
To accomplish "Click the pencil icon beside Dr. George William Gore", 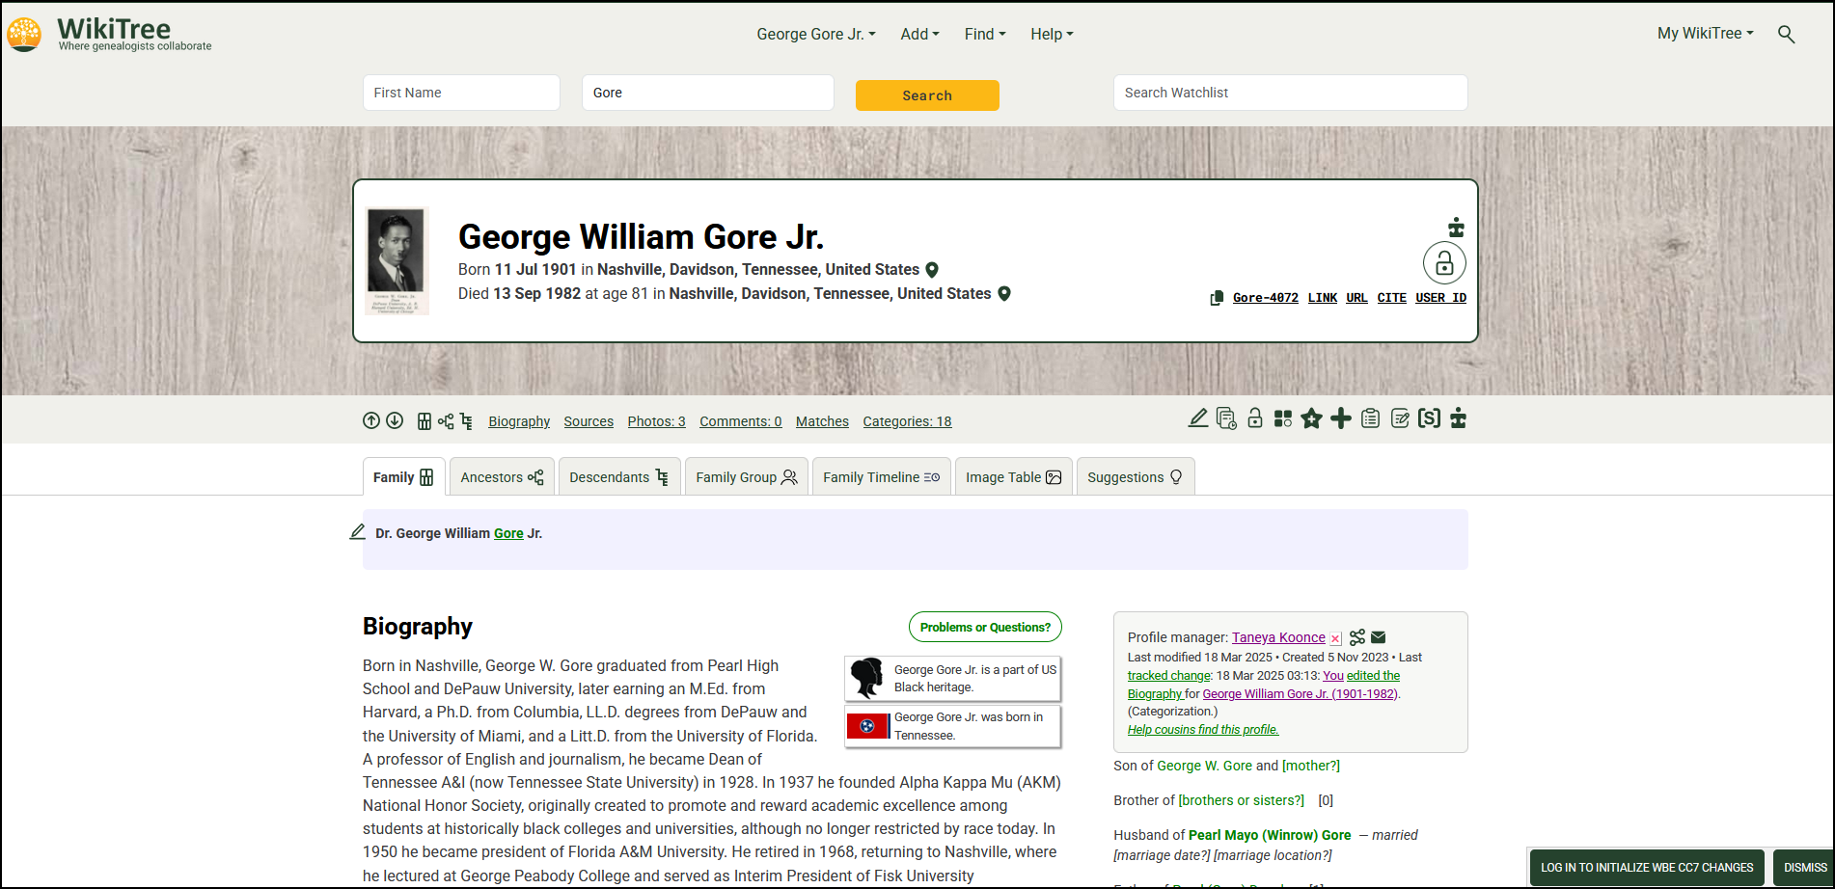I will [x=357, y=532].
